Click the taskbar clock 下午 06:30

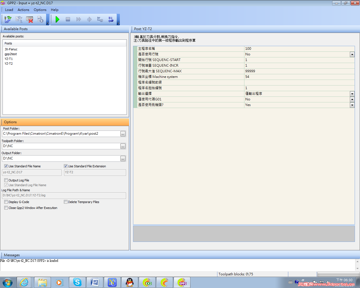click(x=344, y=280)
